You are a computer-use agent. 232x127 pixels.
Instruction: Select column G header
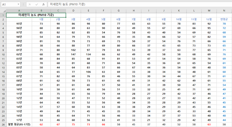pos(119,11)
